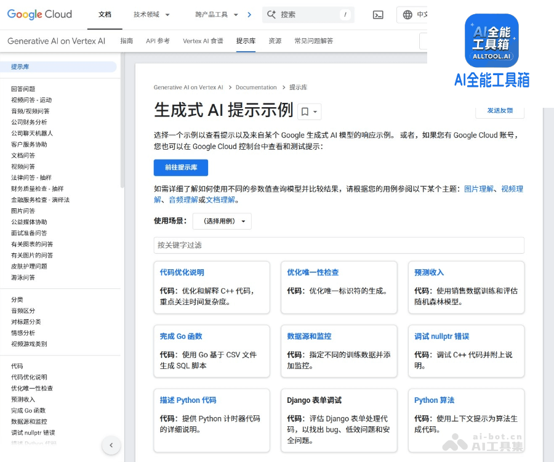554x462 pixels.
Task: Expand the 技术领域 dropdown
Action: 151,15
